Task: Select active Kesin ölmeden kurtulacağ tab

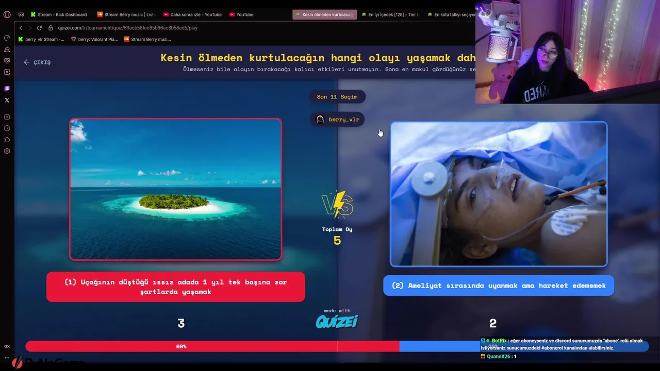Action: point(324,14)
